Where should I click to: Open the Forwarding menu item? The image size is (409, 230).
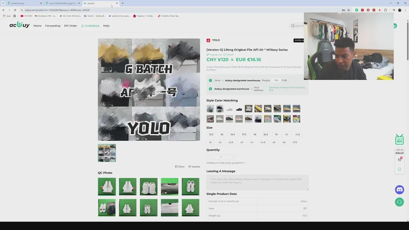pyautogui.click(x=53, y=26)
